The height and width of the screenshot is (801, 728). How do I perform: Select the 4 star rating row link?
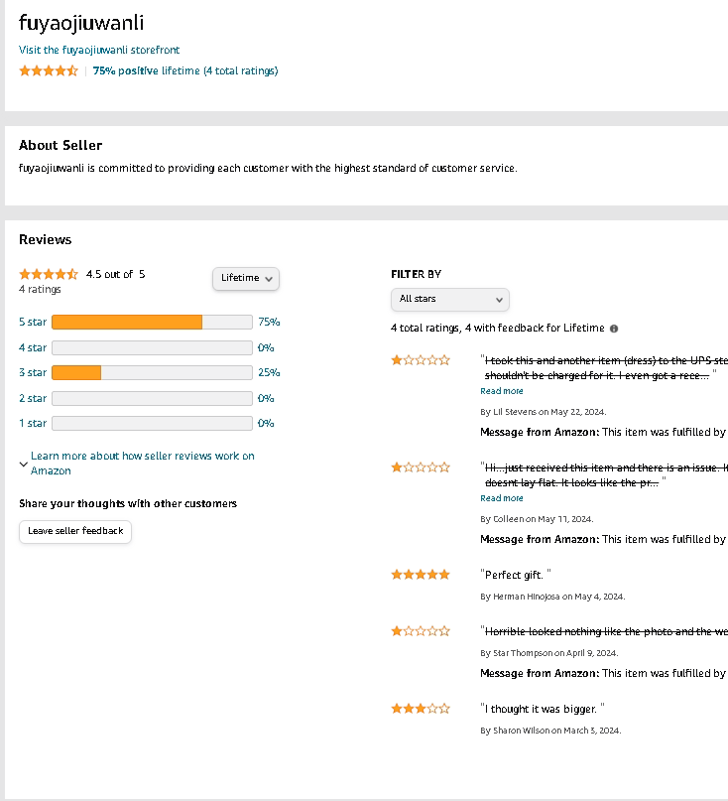(x=33, y=347)
